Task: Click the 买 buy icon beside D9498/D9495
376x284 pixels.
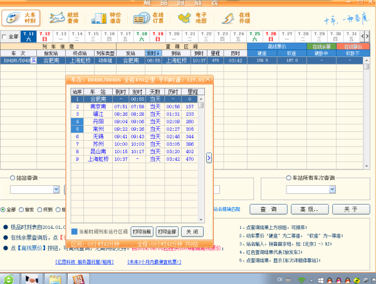Action: [33, 61]
